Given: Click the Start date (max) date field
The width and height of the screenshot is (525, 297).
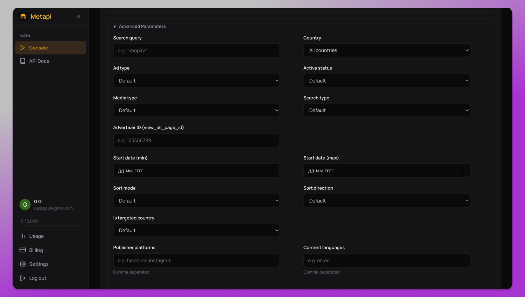Looking at the screenshot, I should click(x=386, y=171).
